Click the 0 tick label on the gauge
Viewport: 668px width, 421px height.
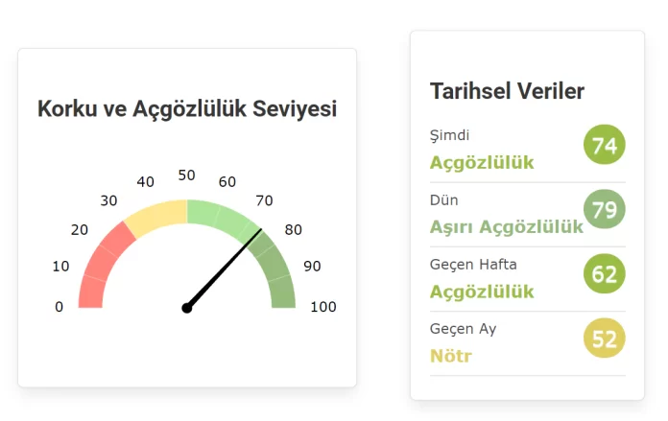pos(60,307)
